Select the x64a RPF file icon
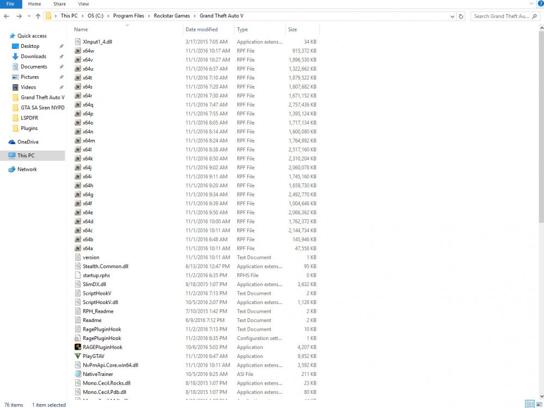Screen dimensions: 544x408 pos(78,249)
